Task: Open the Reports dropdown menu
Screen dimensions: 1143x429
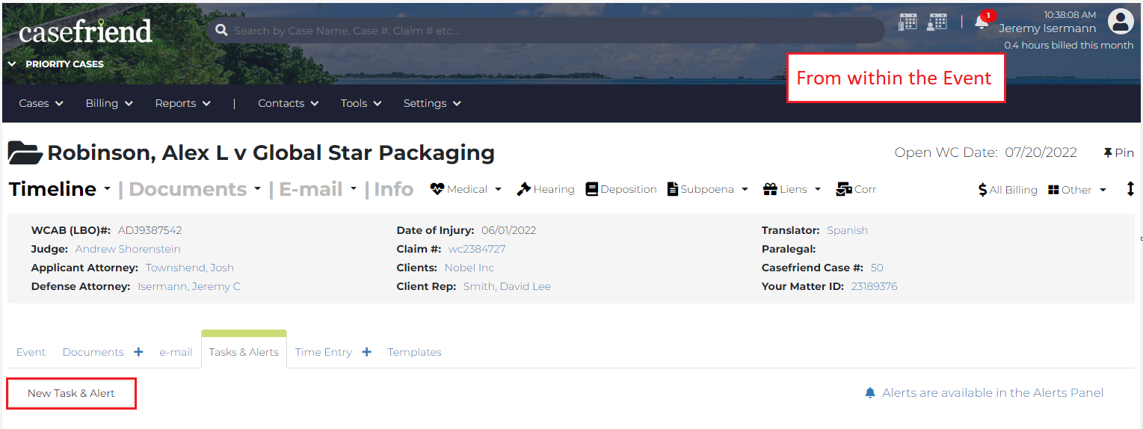Action: [x=183, y=103]
